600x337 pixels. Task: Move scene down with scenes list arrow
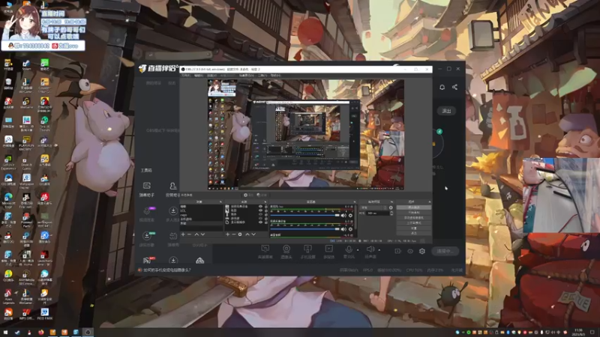pyautogui.click(x=202, y=234)
